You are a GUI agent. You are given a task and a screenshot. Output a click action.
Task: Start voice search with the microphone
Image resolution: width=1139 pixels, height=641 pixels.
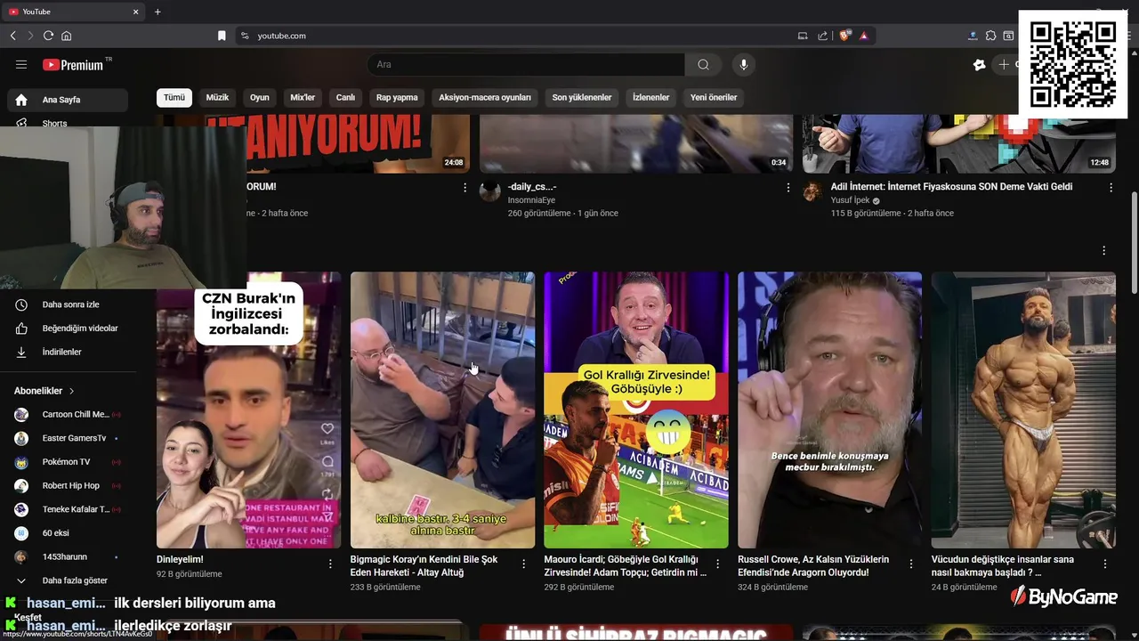pos(744,64)
